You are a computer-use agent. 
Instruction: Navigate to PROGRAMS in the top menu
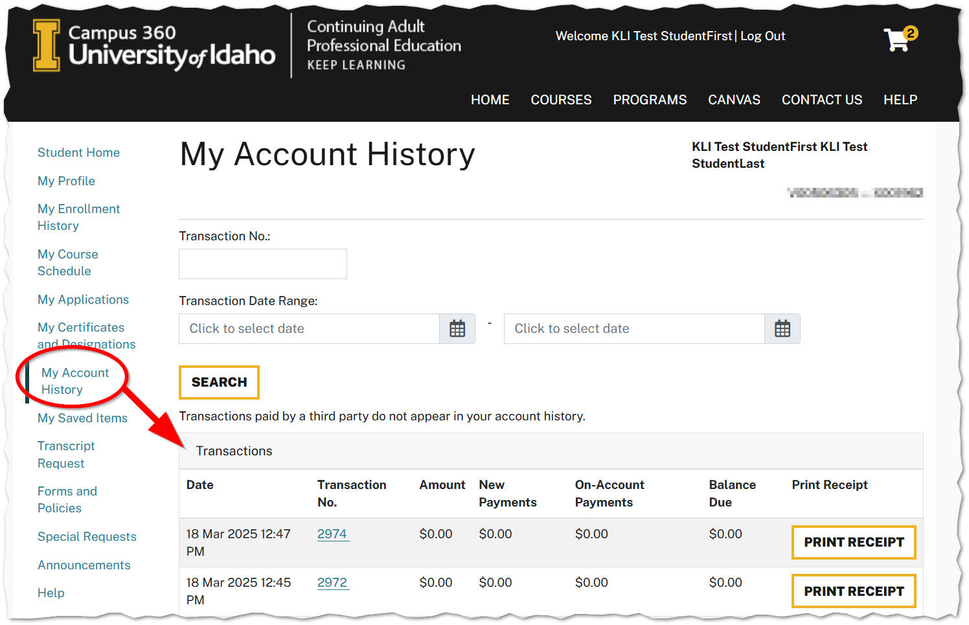(650, 100)
